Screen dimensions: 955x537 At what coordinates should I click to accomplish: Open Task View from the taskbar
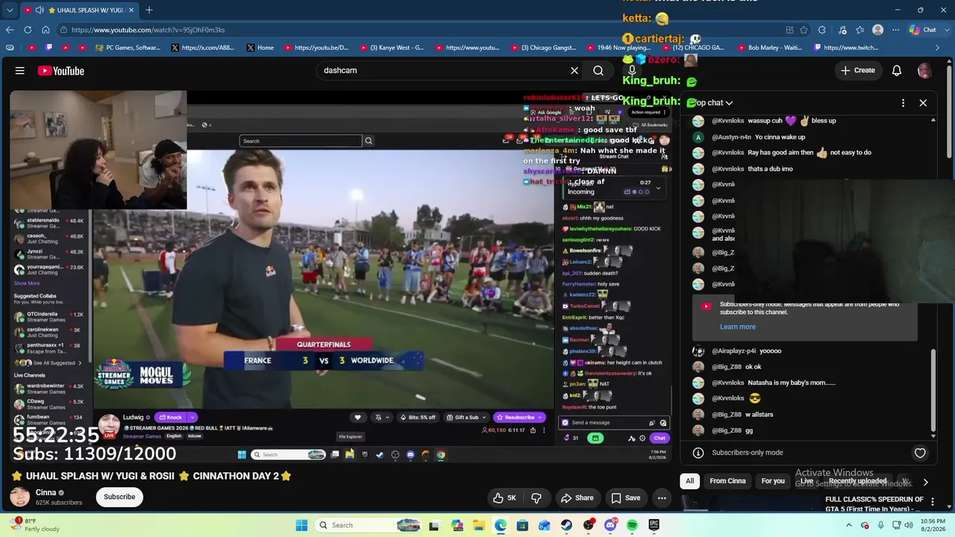coord(434,525)
